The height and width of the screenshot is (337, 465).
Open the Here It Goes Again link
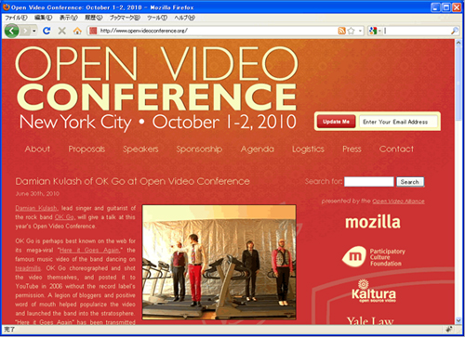(89, 250)
